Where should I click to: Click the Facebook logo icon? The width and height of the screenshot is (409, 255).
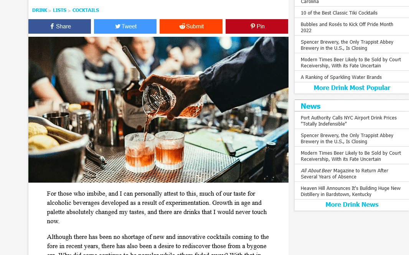coord(52,26)
